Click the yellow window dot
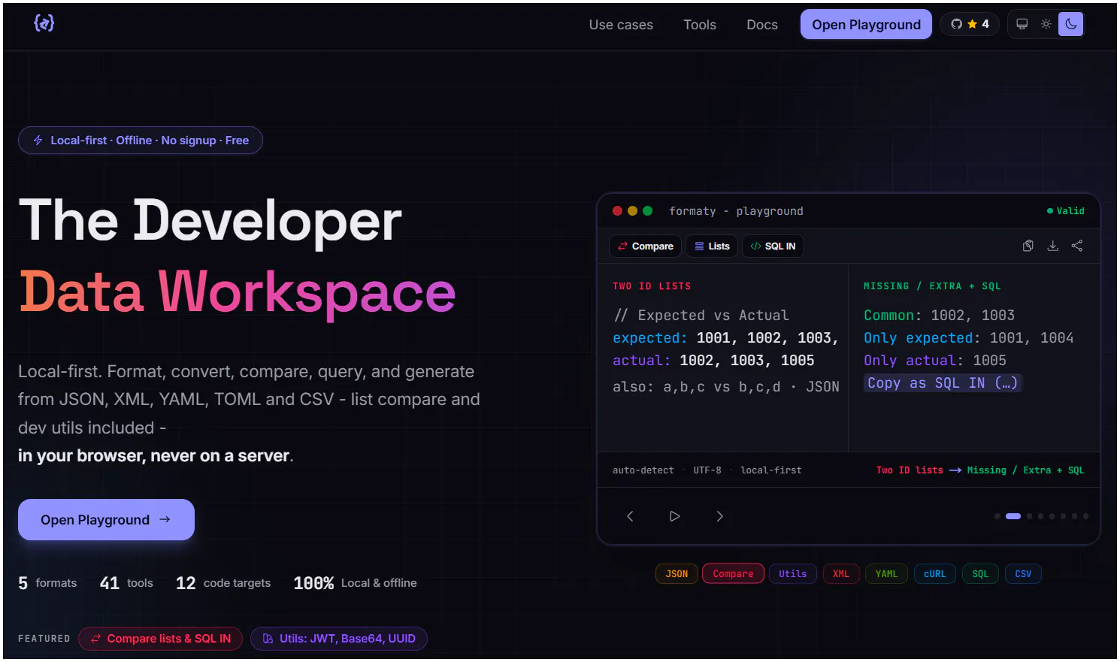The width and height of the screenshot is (1120, 662). pos(632,211)
